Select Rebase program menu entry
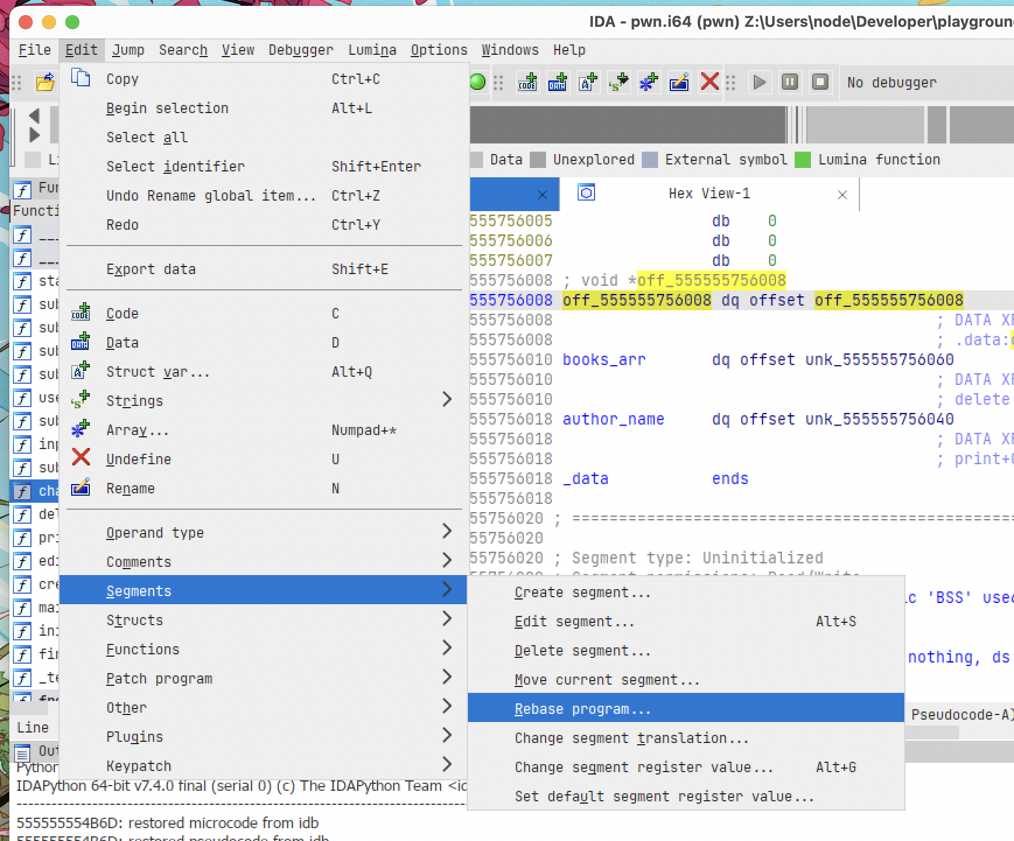 tap(686, 708)
